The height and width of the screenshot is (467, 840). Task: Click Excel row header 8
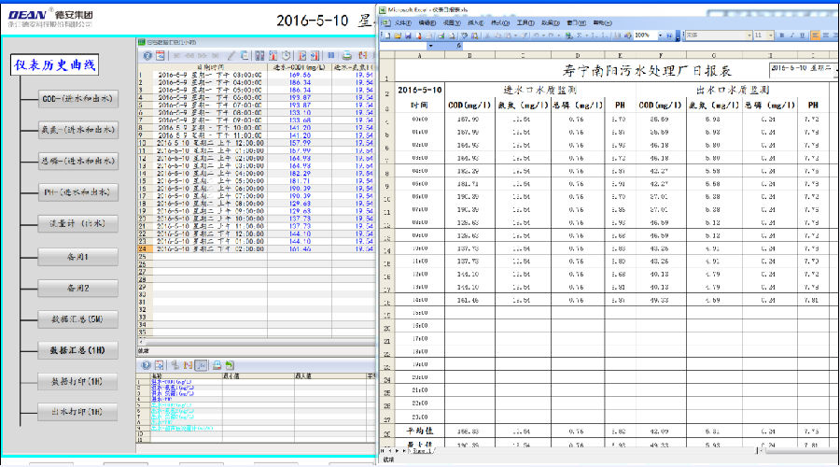click(x=386, y=173)
